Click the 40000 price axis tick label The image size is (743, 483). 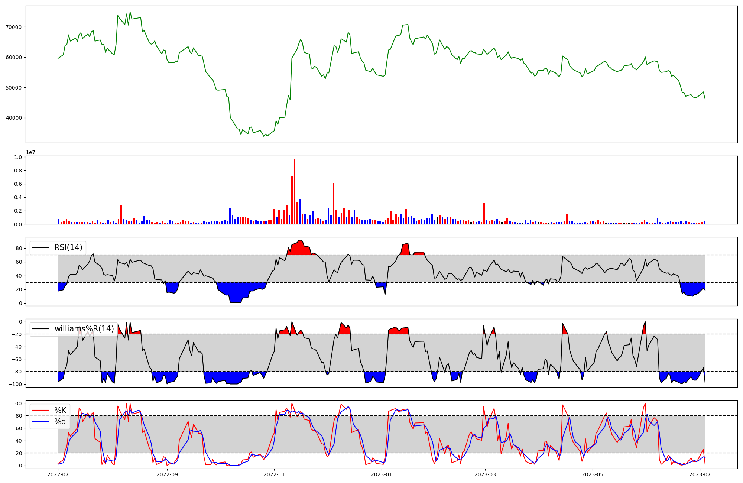[x=14, y=118]
